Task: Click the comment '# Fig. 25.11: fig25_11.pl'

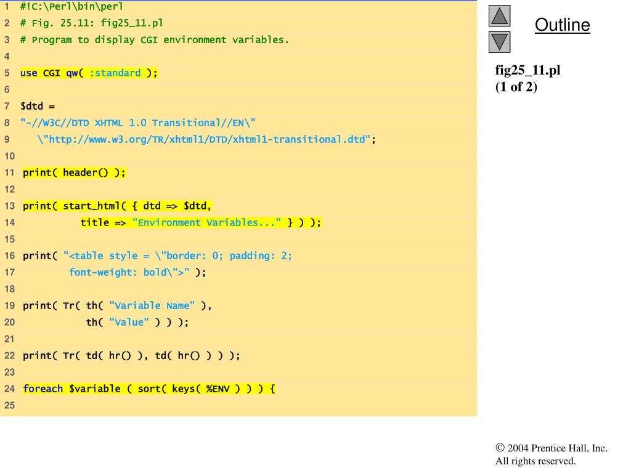Action: coord(92,23)
